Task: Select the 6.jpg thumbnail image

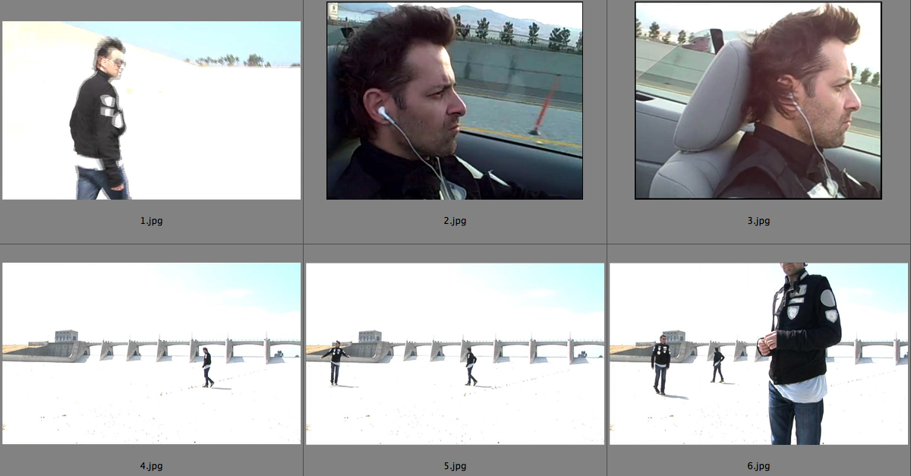Action: [x=758, y=353]
